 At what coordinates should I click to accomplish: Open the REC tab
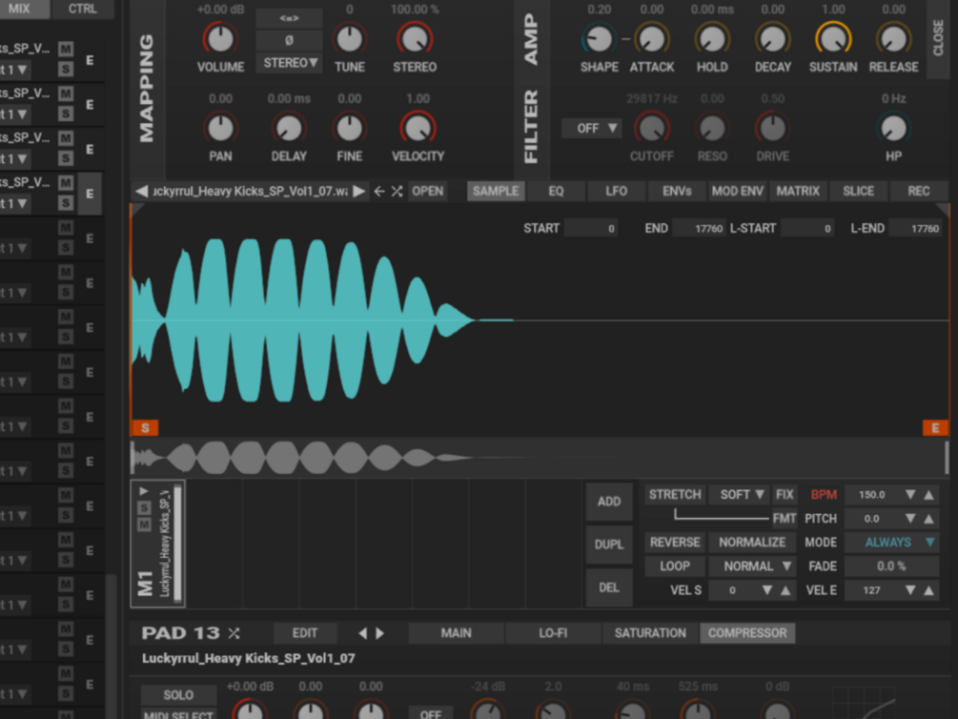coord(919,192)
